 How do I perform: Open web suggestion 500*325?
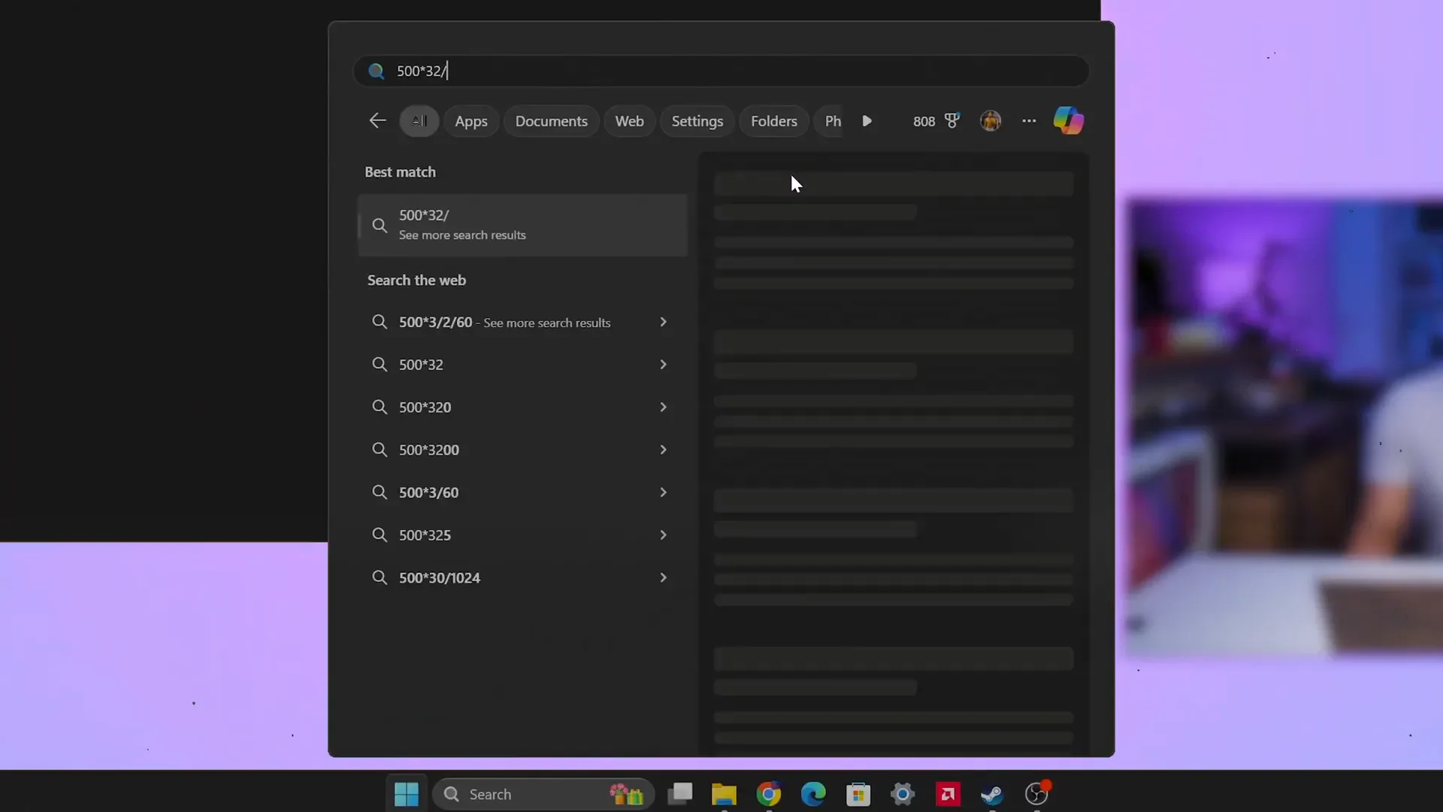click(x=523, y=535)
